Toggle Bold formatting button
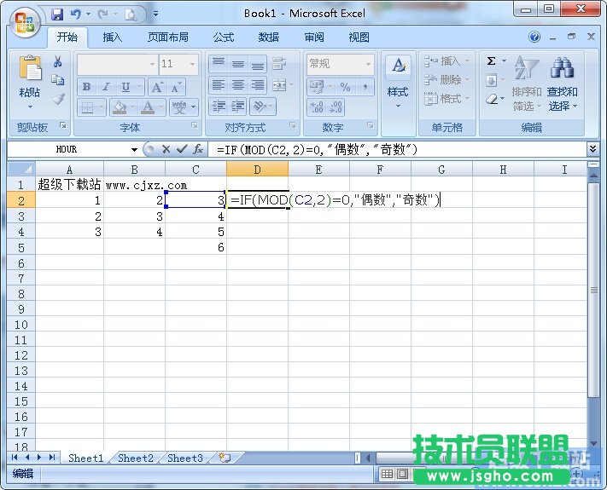Image resolution: width=607 pixels, height=490 pixels. pos(86,87)
